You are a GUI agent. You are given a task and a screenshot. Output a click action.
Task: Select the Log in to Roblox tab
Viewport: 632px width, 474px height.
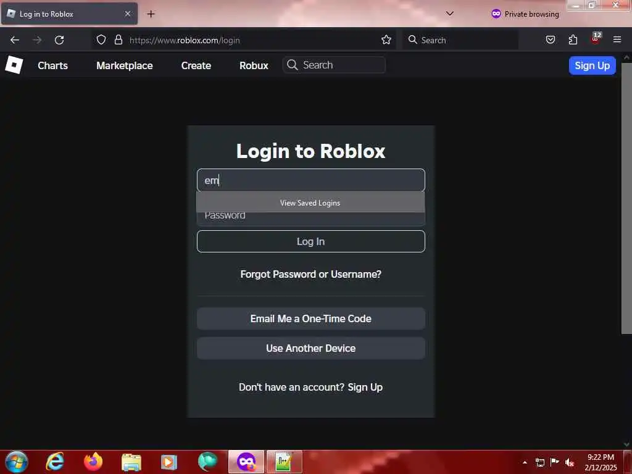tap(69, 14)
